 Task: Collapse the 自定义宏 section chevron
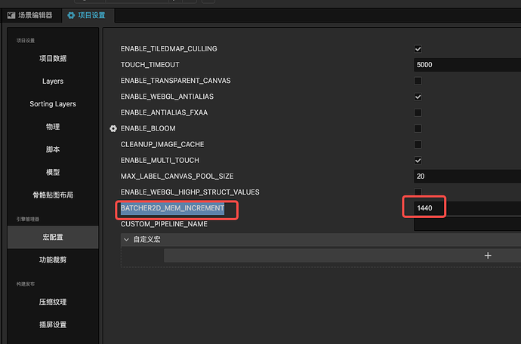126,239
